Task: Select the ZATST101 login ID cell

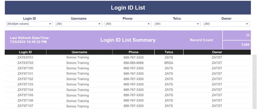Action: click(26, 74)
